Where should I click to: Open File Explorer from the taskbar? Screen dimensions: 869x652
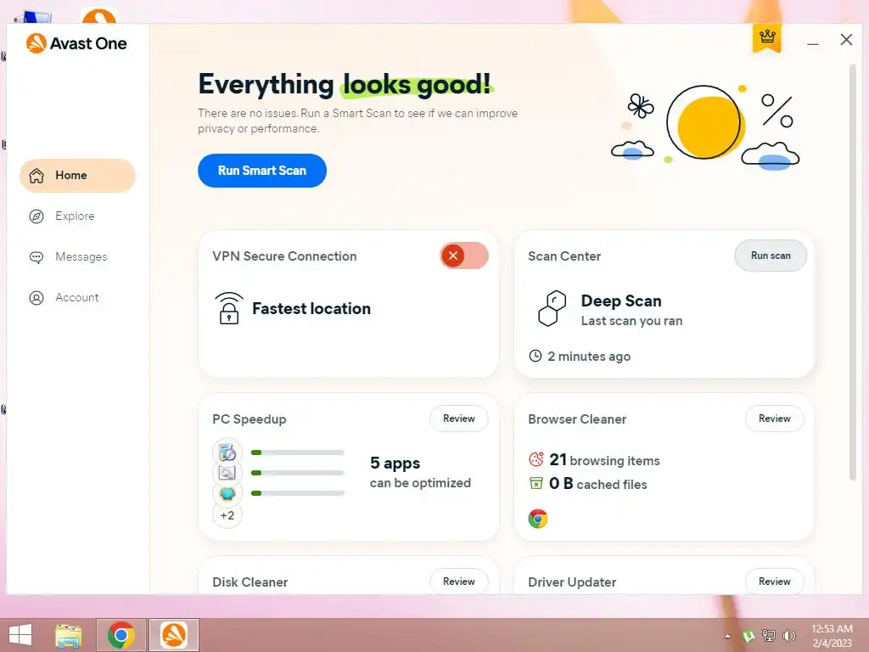tap(69, 635)
